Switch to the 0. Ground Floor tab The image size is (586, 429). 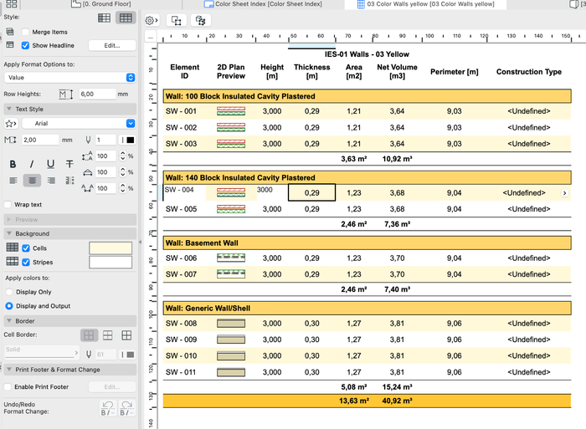click(x=107, y=4)
